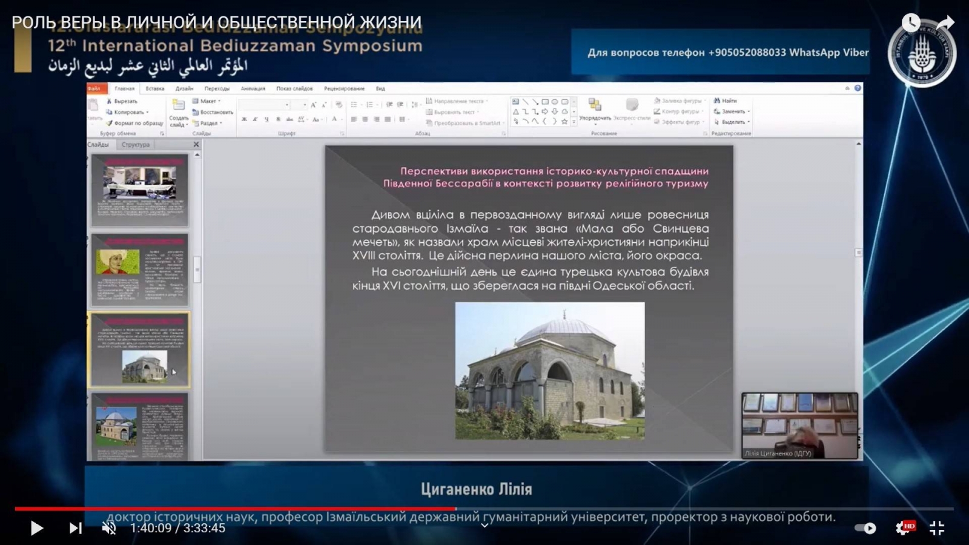Close the slides pane with X
This screenshot has width=969, height=545.
[196, 145]
